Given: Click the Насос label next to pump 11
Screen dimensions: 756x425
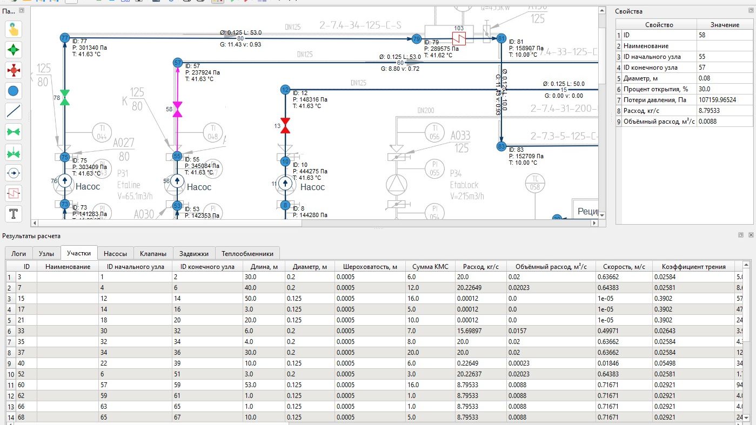Looking at the screenshot, I should click(x=312, y=187).
